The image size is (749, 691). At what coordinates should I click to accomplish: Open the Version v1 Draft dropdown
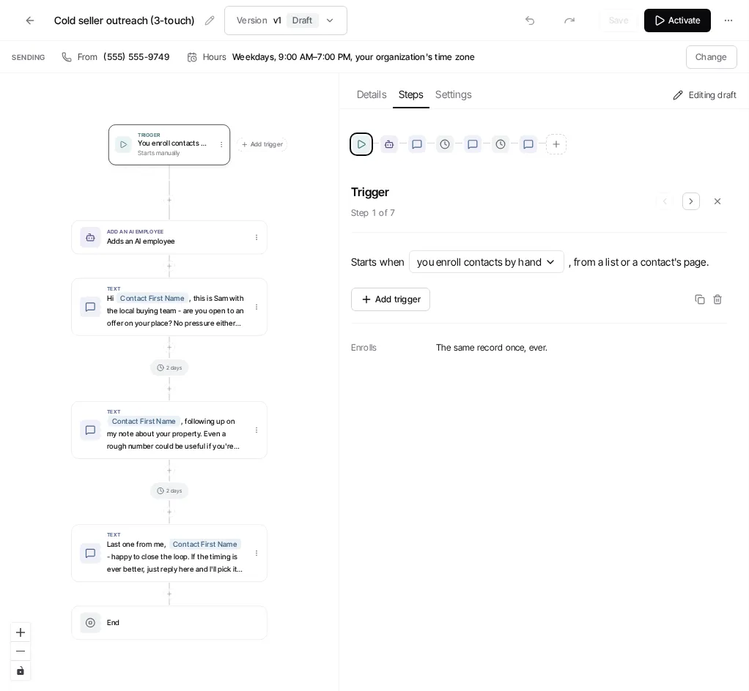click(x=286, y=20)
